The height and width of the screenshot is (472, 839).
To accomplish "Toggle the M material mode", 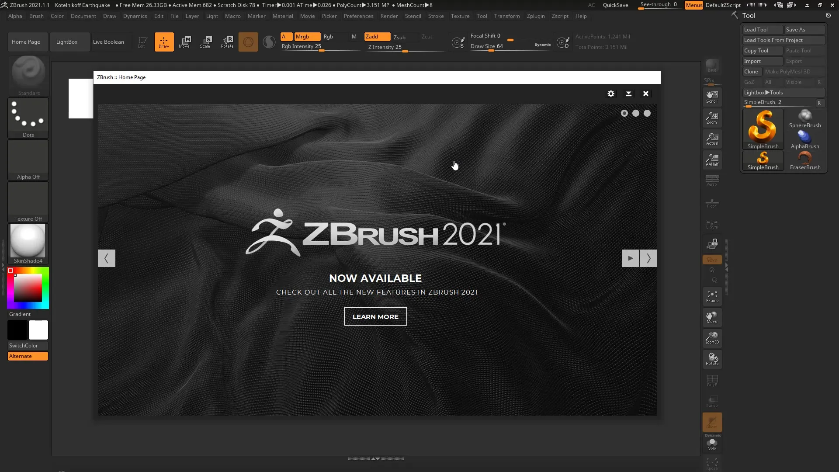I will (x=354, y=37).
